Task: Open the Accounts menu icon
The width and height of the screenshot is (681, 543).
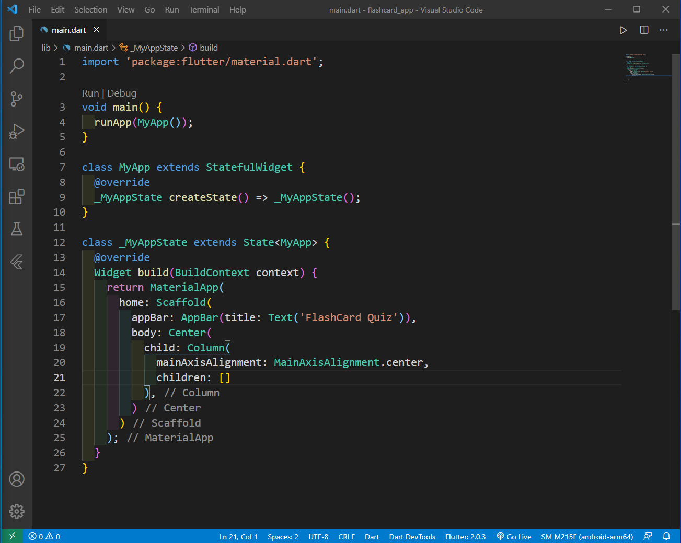Action: click(x=17, y=479)
